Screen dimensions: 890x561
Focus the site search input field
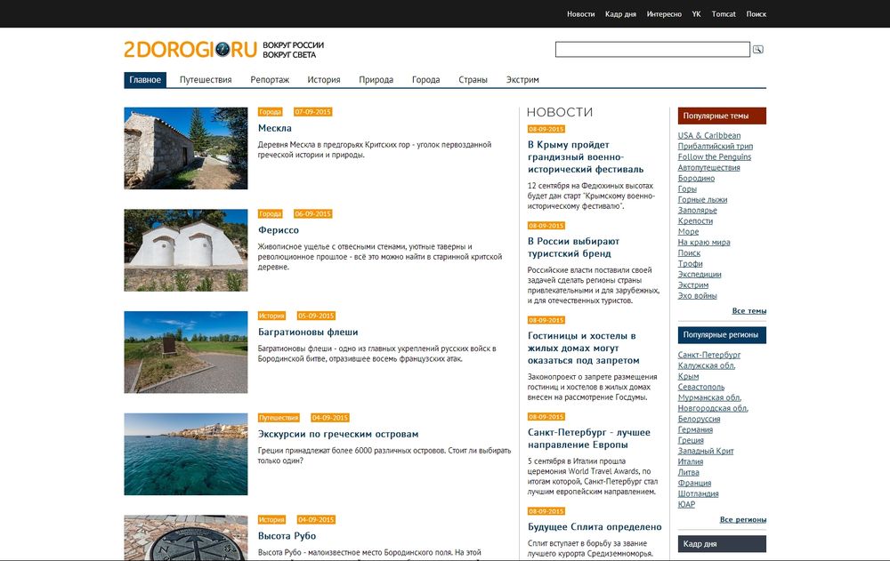point(652,50)
